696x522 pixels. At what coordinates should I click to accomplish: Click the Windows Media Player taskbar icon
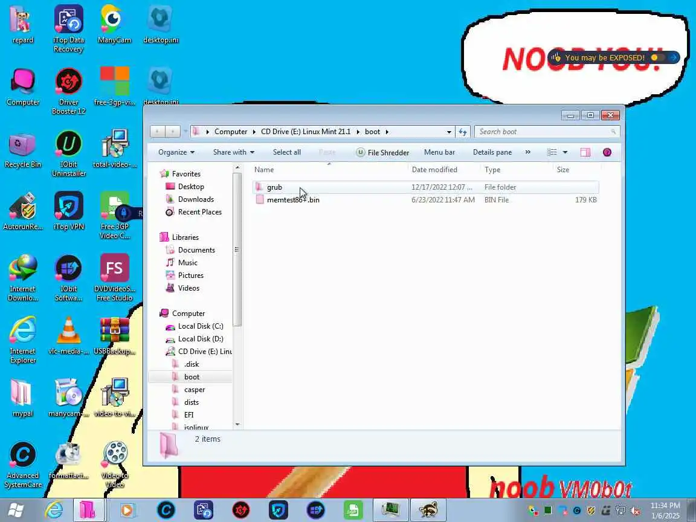127,510
